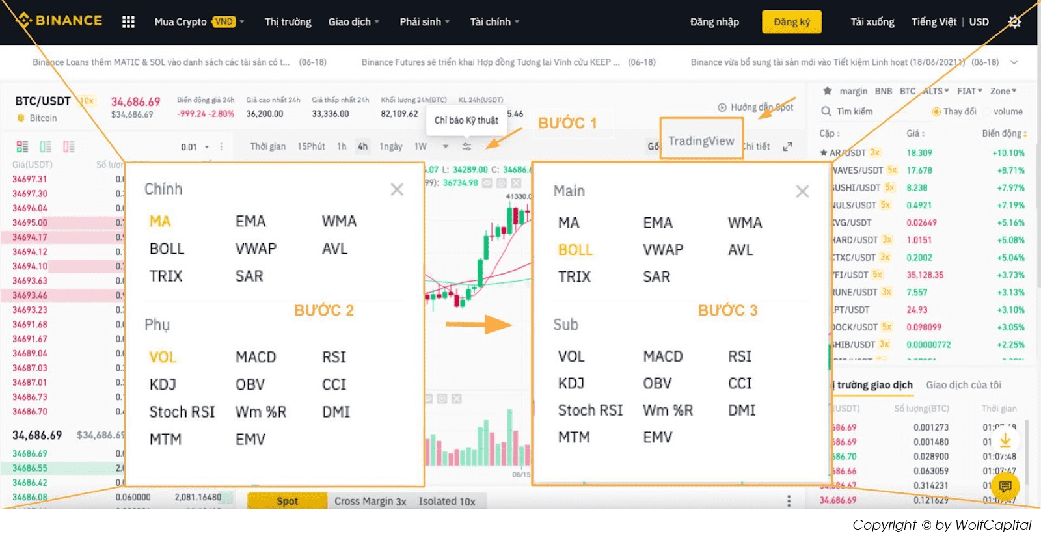Expand more time intervals arrow
This screenshot has height=538, width=1041.
(446, 146)
